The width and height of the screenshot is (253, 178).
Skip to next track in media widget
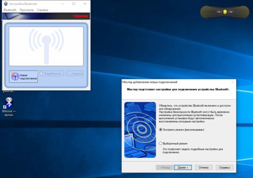230,12
